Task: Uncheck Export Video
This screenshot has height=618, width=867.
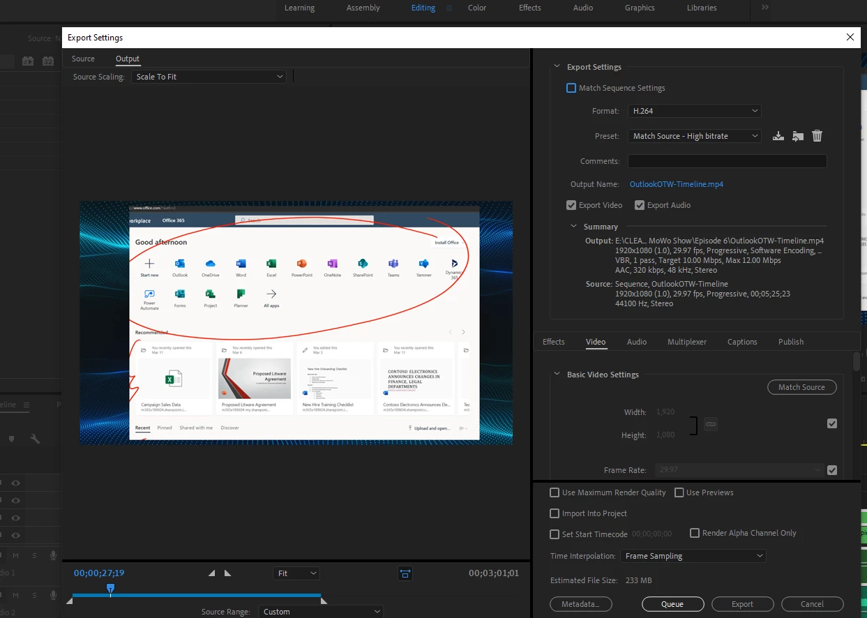Action: point(571,205)
